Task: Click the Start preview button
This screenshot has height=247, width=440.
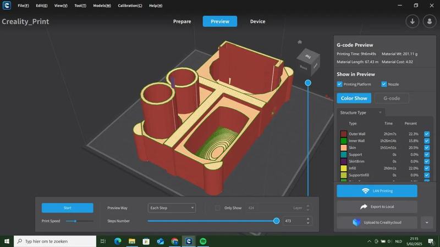Action: (x=67, y=208)
